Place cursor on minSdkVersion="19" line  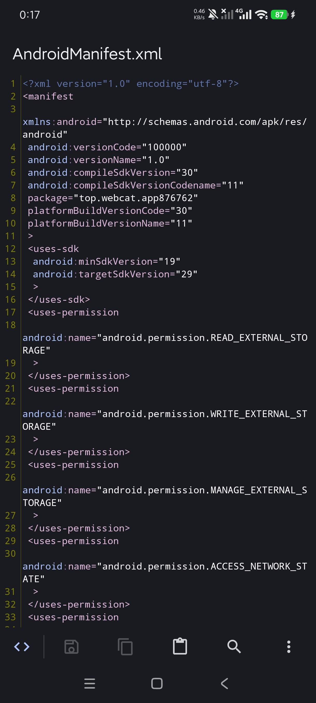(107, 262)
